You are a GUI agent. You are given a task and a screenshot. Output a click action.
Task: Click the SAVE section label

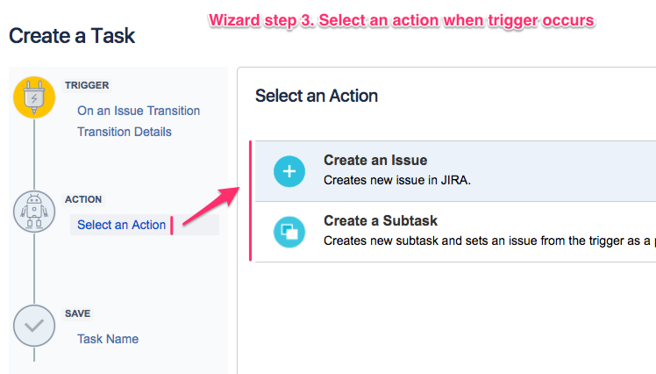78,313
